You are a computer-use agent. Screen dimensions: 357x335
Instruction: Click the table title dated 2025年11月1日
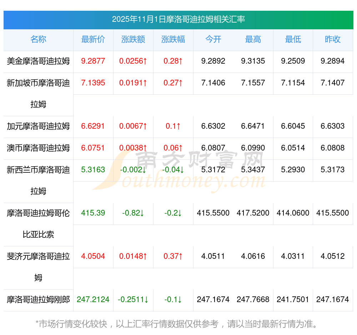pos(178,19)
